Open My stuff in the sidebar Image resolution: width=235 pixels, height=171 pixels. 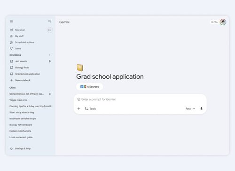(x=19, y=36)
